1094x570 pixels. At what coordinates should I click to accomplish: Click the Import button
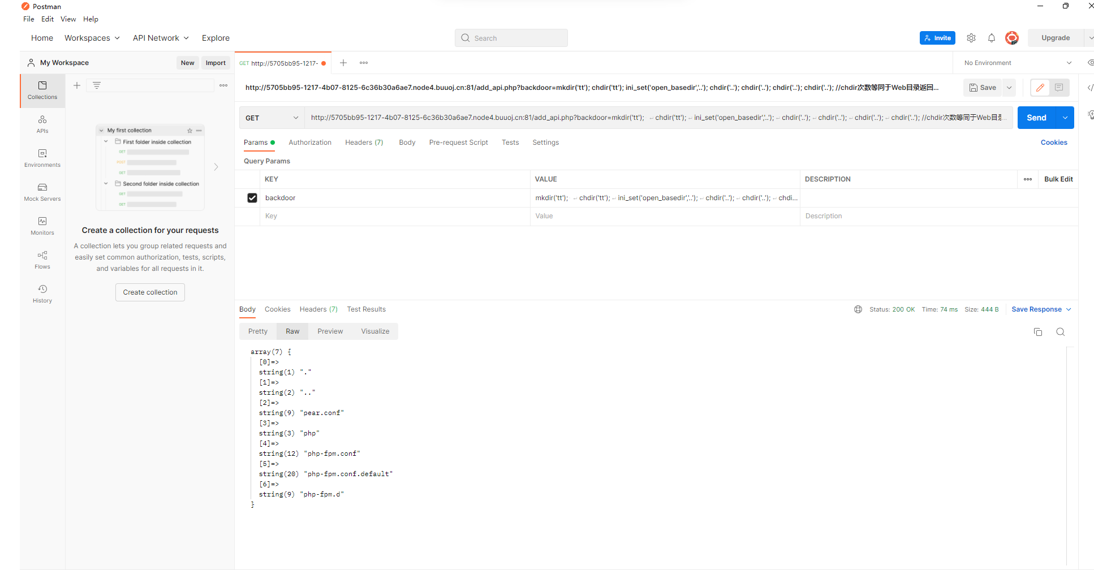[216, 63]
